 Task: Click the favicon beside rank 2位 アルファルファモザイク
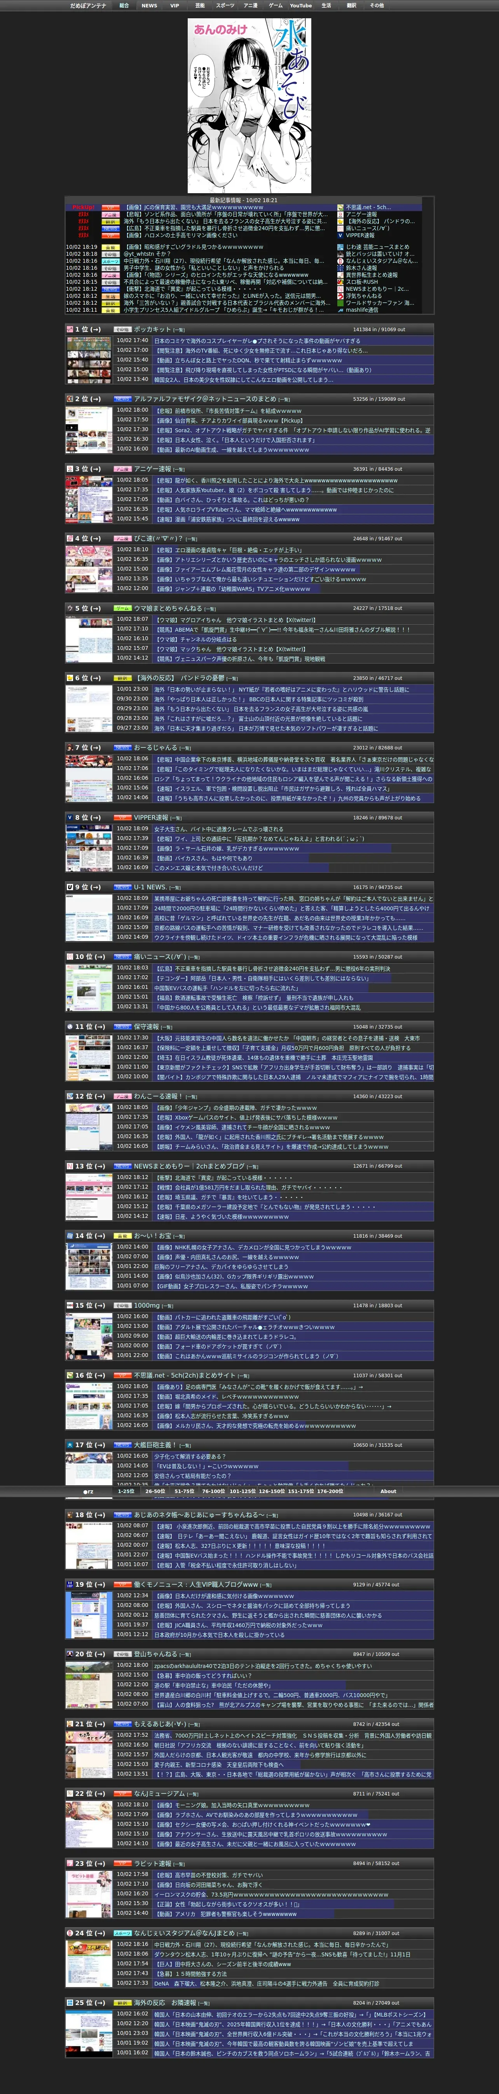(70, 399)
